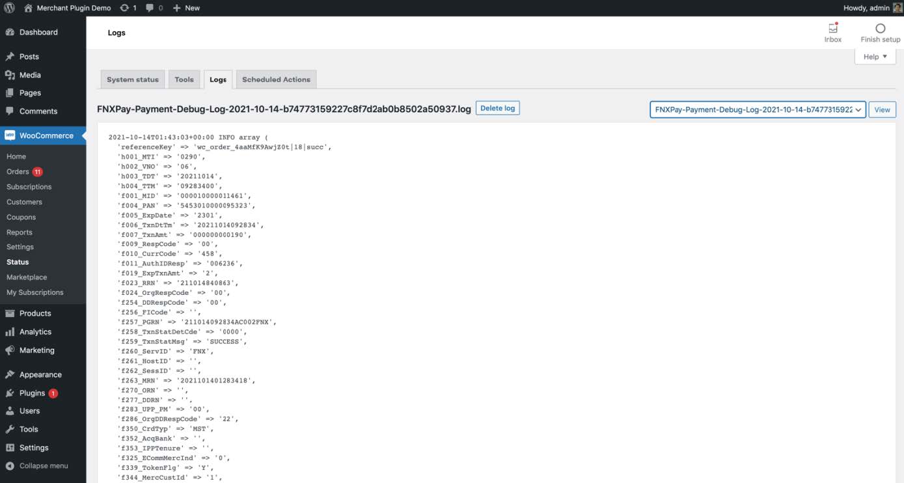Click the Posts pin icon
Viewport: 904px width, 483px height.
10,57
